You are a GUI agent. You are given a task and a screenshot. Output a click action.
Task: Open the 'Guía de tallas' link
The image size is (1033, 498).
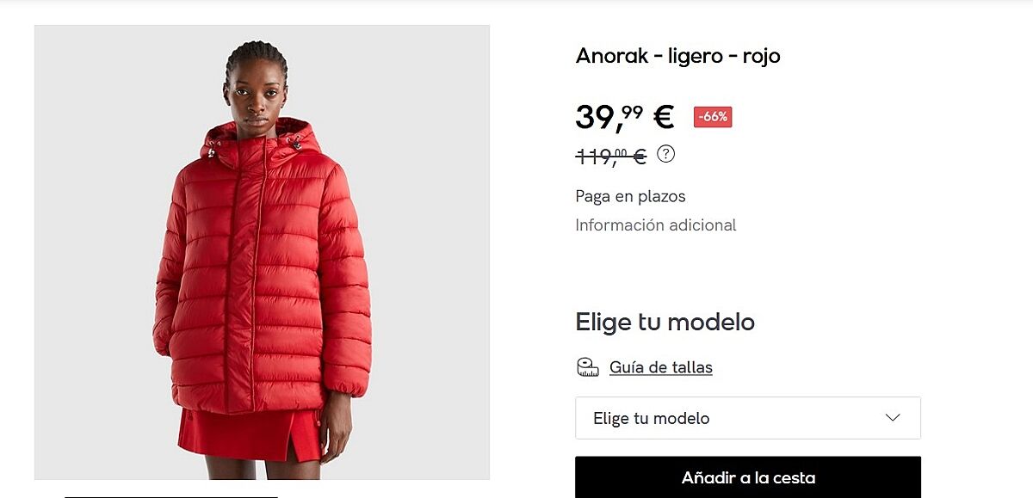[661, 367]
